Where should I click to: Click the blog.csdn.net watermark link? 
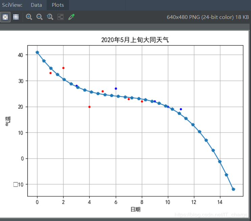211,215
